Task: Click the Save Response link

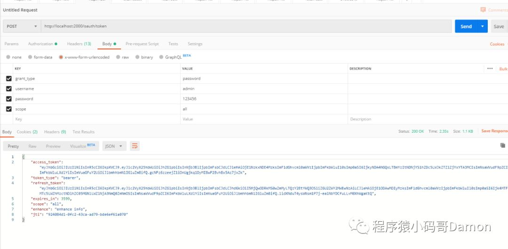Action: [x=494, y=131]
